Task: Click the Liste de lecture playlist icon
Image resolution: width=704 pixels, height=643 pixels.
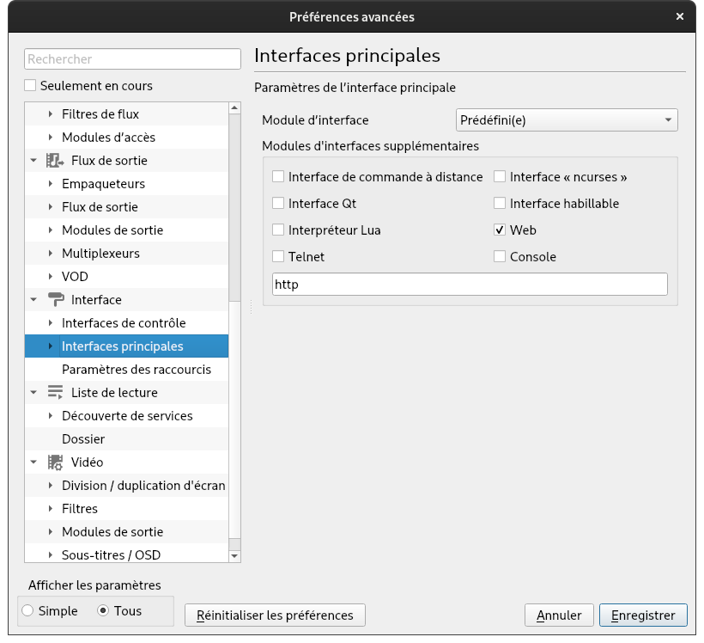Action: (x=56, y=393)
